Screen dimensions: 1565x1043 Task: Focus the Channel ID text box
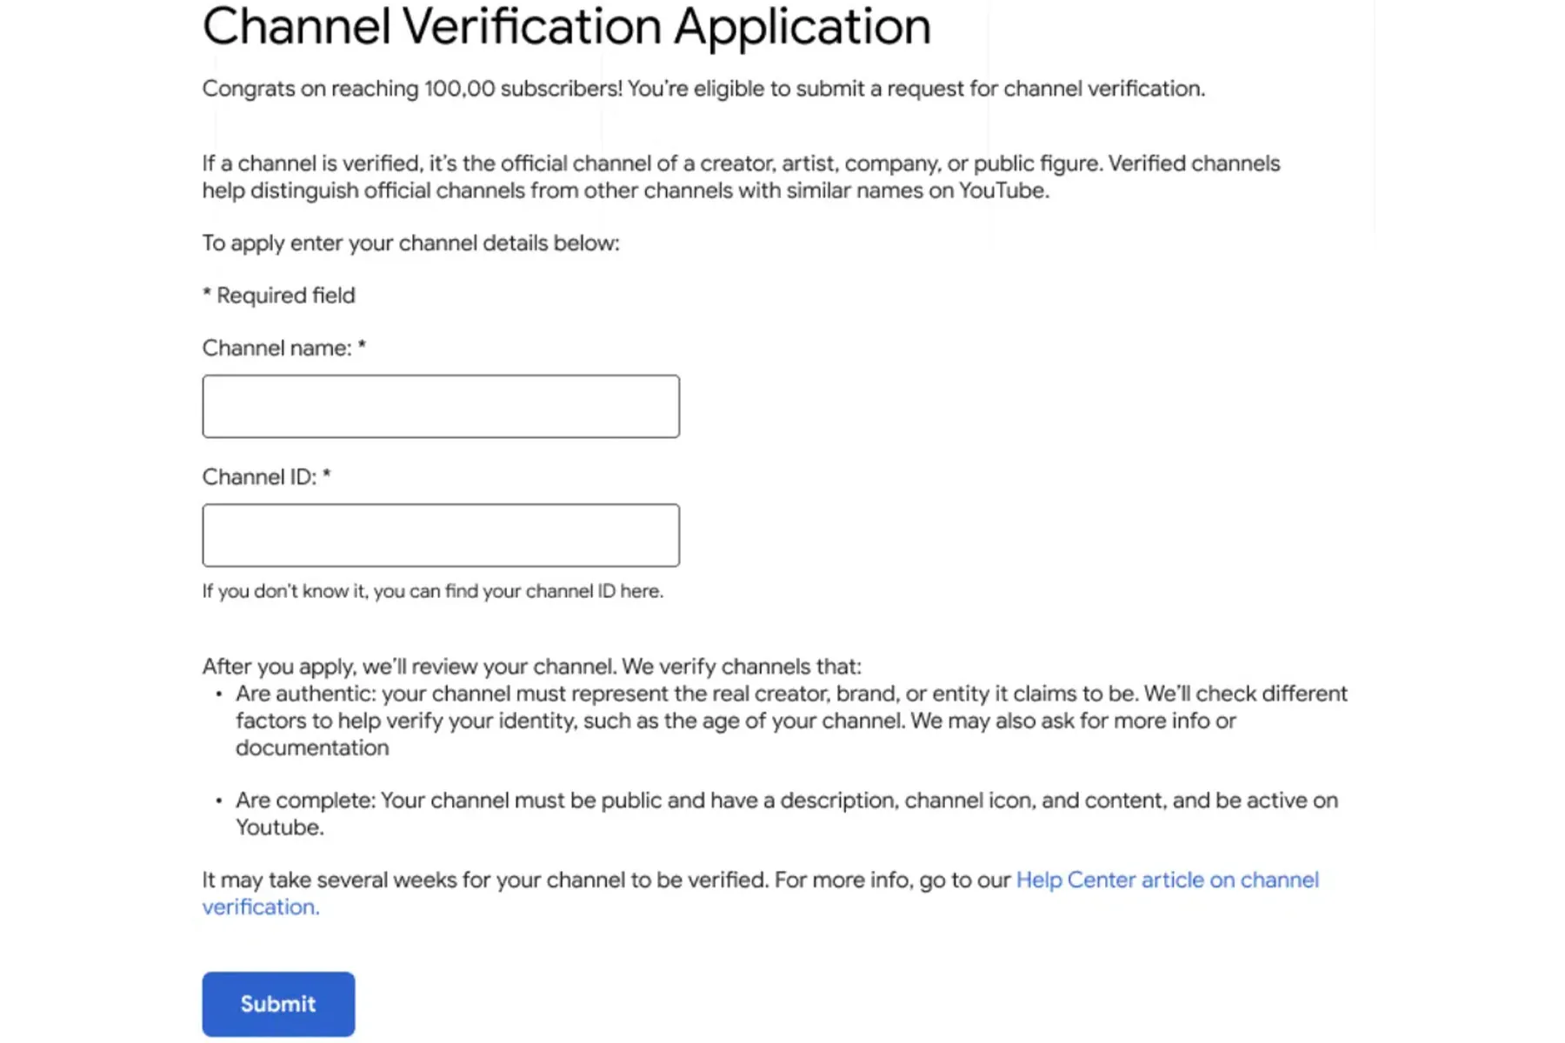(441, 535)
